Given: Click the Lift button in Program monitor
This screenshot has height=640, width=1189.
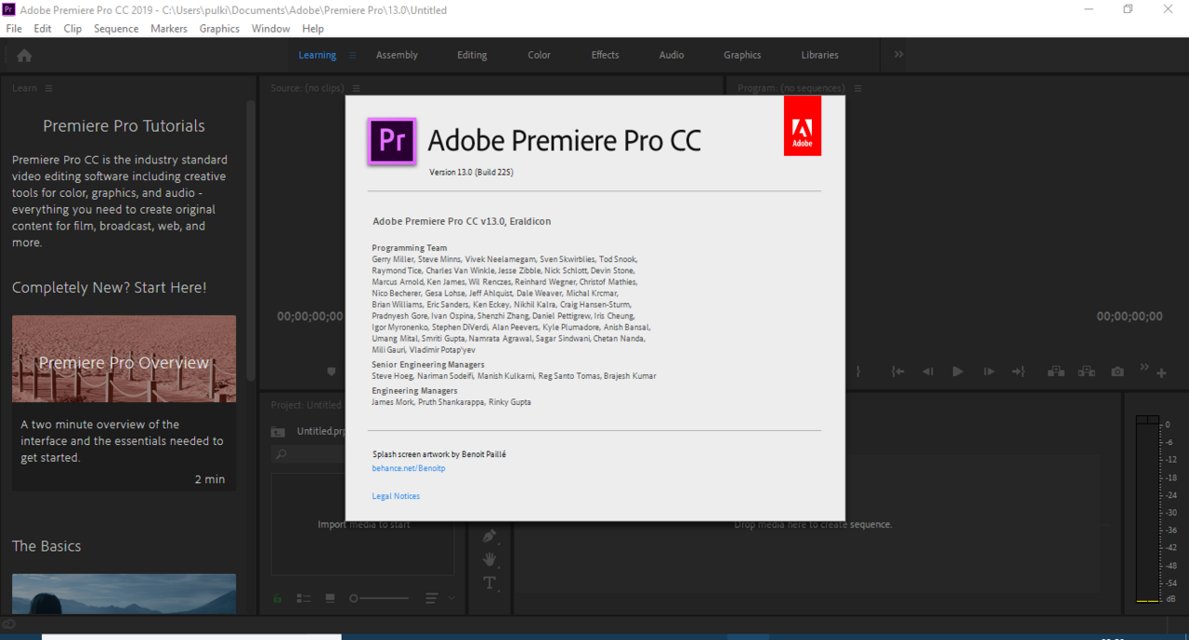Looking at the screenshot, I should pos(1056,372).
